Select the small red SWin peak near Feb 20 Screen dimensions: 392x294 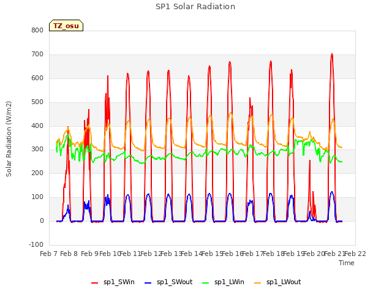click(x=310, y=160)
